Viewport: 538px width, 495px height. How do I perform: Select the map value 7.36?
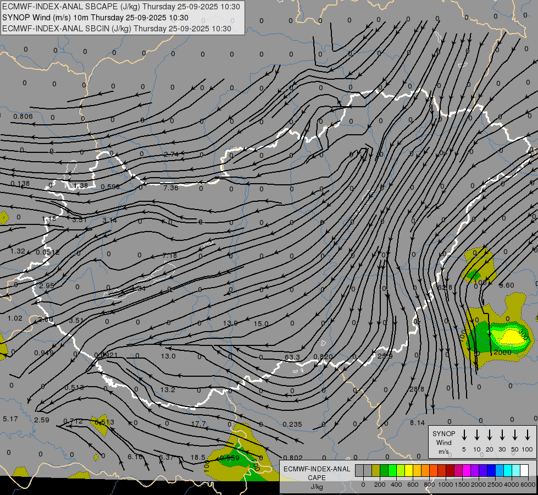(171, 188)
